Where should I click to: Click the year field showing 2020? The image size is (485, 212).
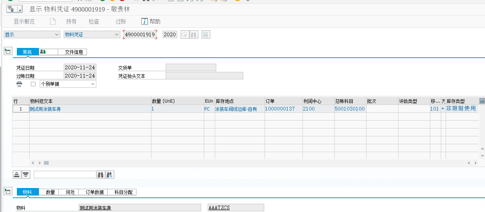tap(170, 34)
